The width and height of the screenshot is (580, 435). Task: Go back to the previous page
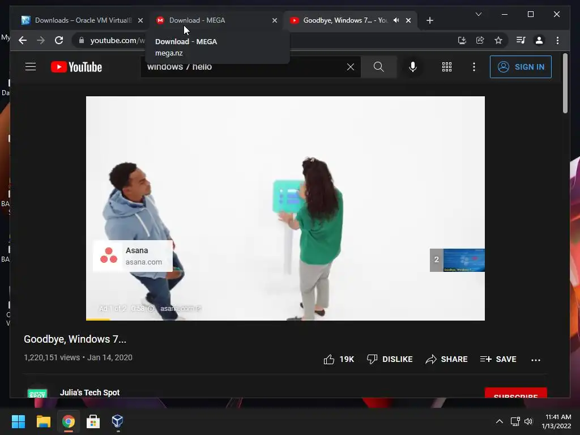[x=23, y=40]
